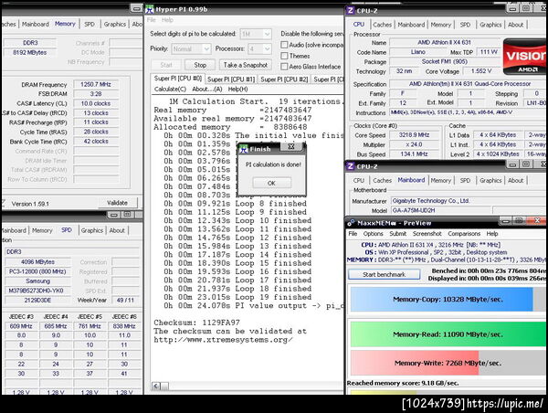Click the Core Speed value 3218.9 MHz
Screen dimensions: 548x413
click(x=414, y=135)
